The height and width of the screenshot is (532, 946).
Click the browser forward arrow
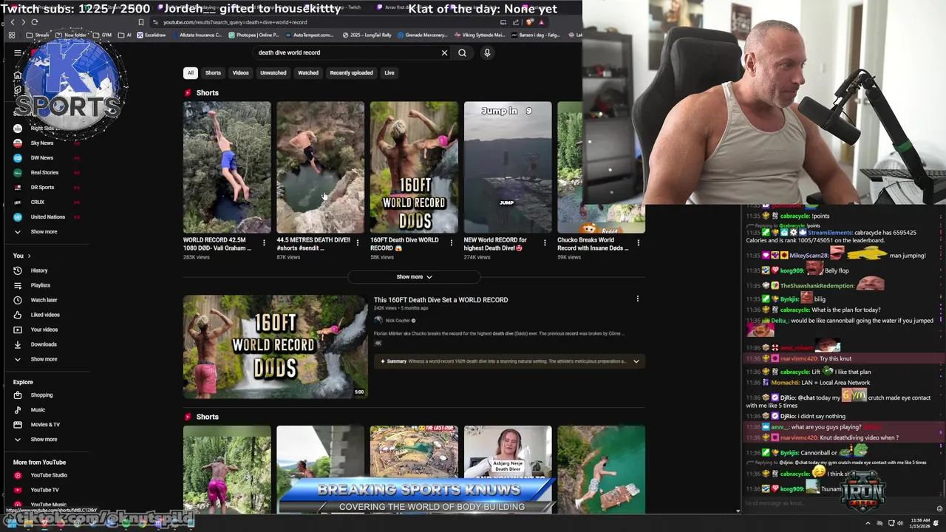click(23, 22)
